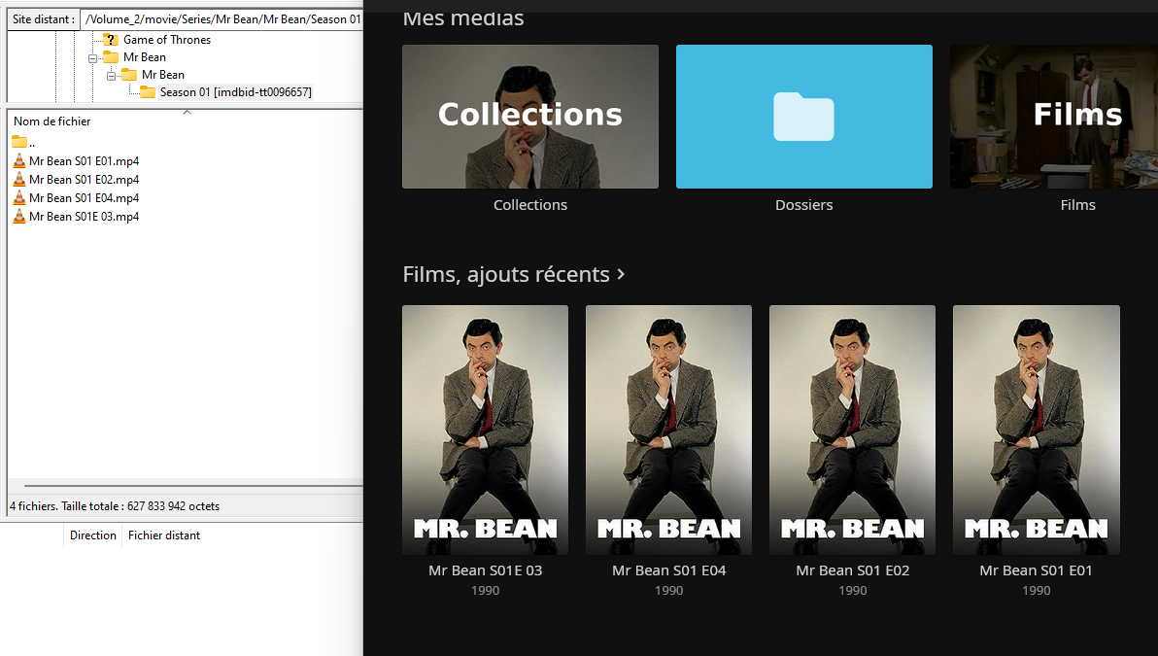
Task: Open the Films library tile
Action: (x=1053, y=117)
